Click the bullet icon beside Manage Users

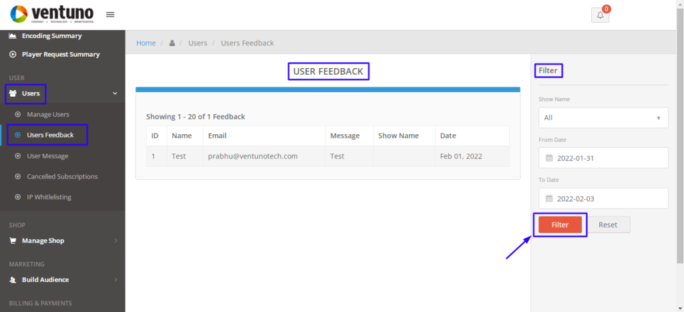click(x=18, y=115)
